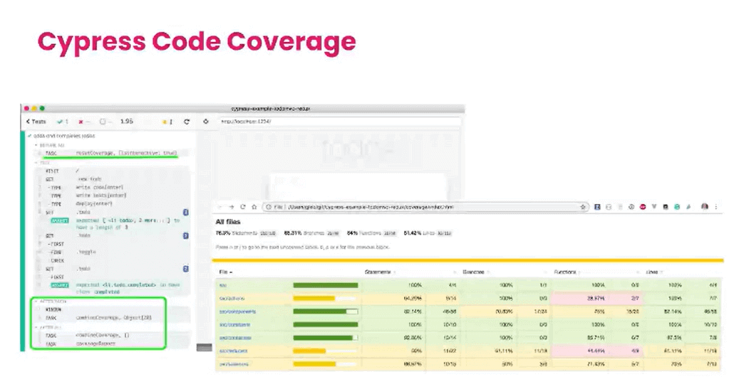Select the 'class completed' ASSERT row
This screenshot has height=389, width=734.
(114, 288)
